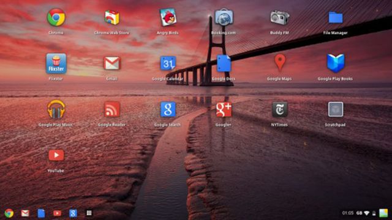Click the "NYTimes" label text
Screen dimensions: 392x220
pos(279,125)
